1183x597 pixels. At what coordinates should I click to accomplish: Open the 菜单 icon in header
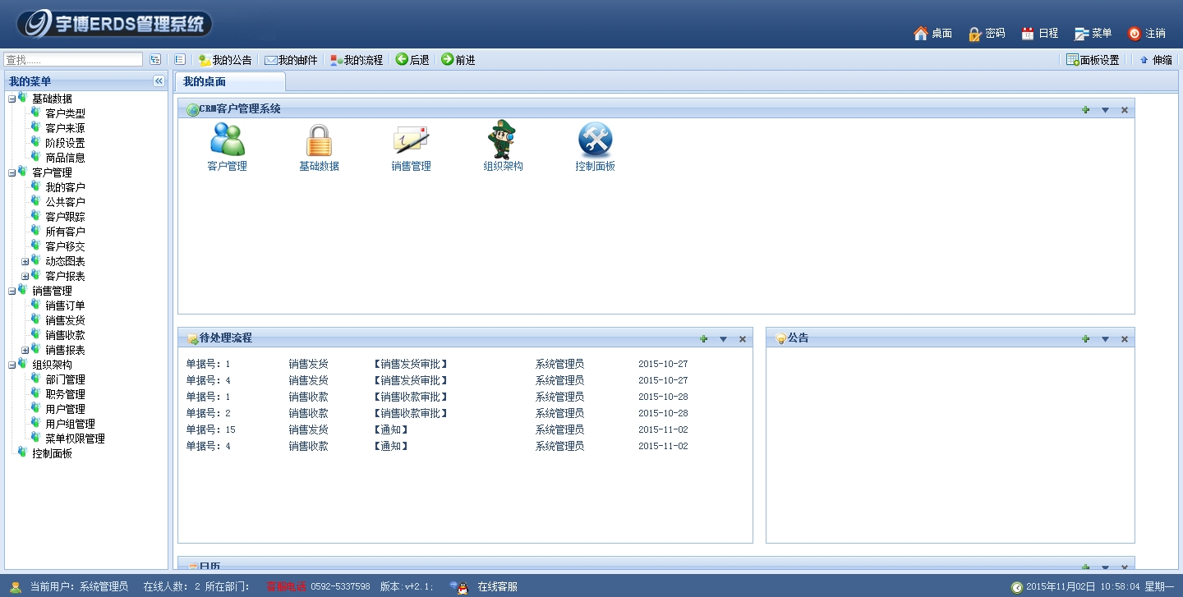tap(1082, 34)
